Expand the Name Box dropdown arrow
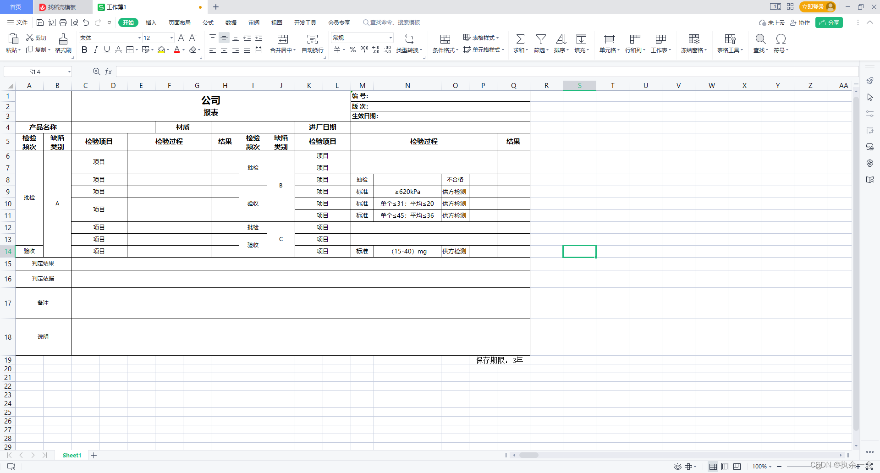The height and width of the screenshot is (473, 880). point(69,71)
